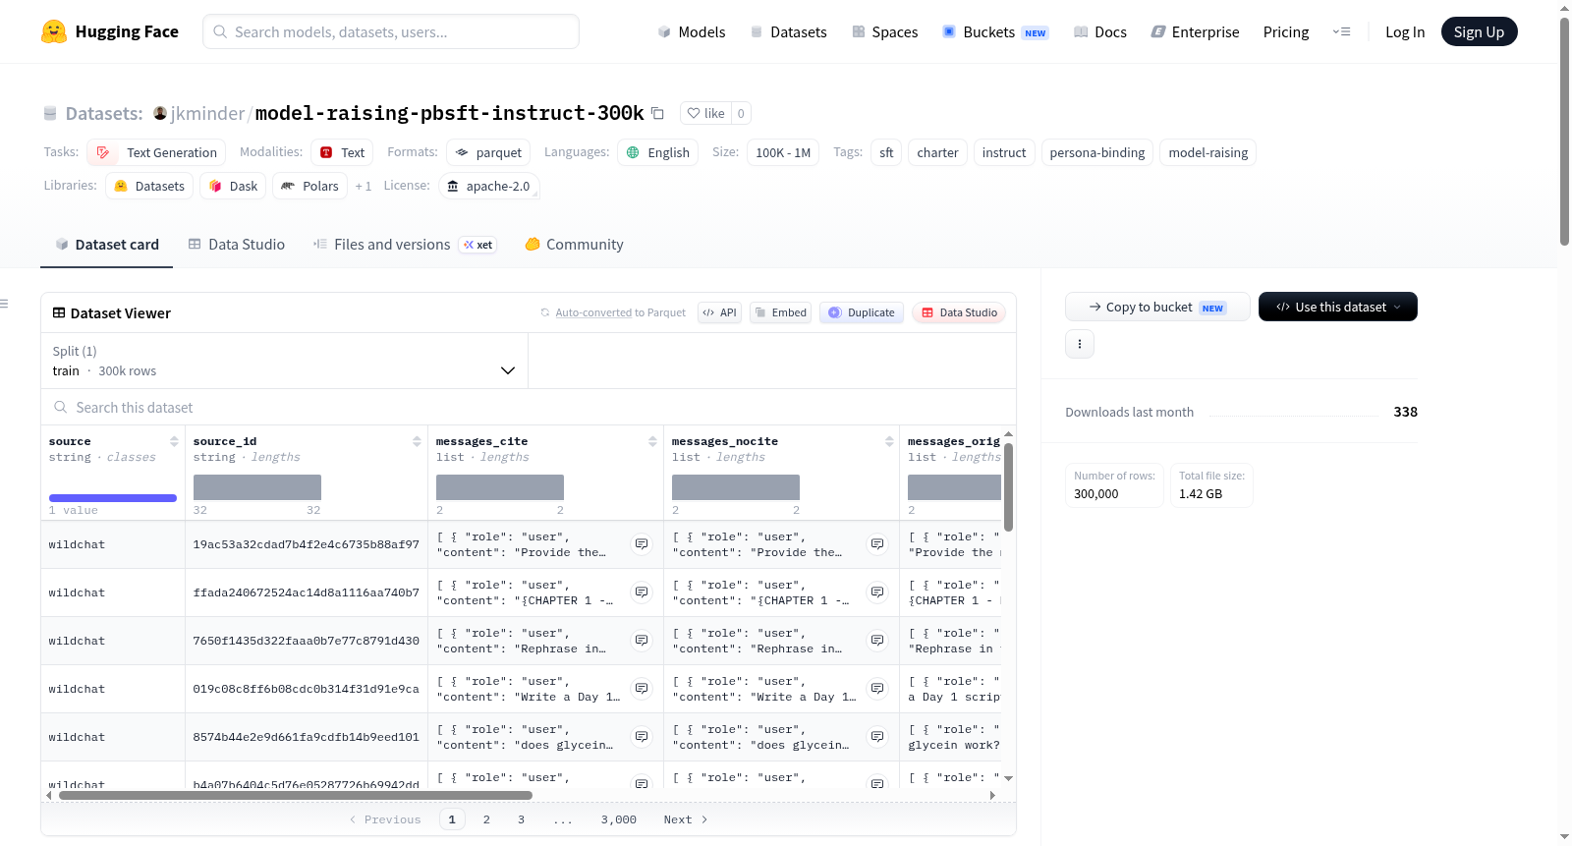1572x846 pixels.
Task: Open the Use this dataset dropdown
Action: coord(1338,307)
